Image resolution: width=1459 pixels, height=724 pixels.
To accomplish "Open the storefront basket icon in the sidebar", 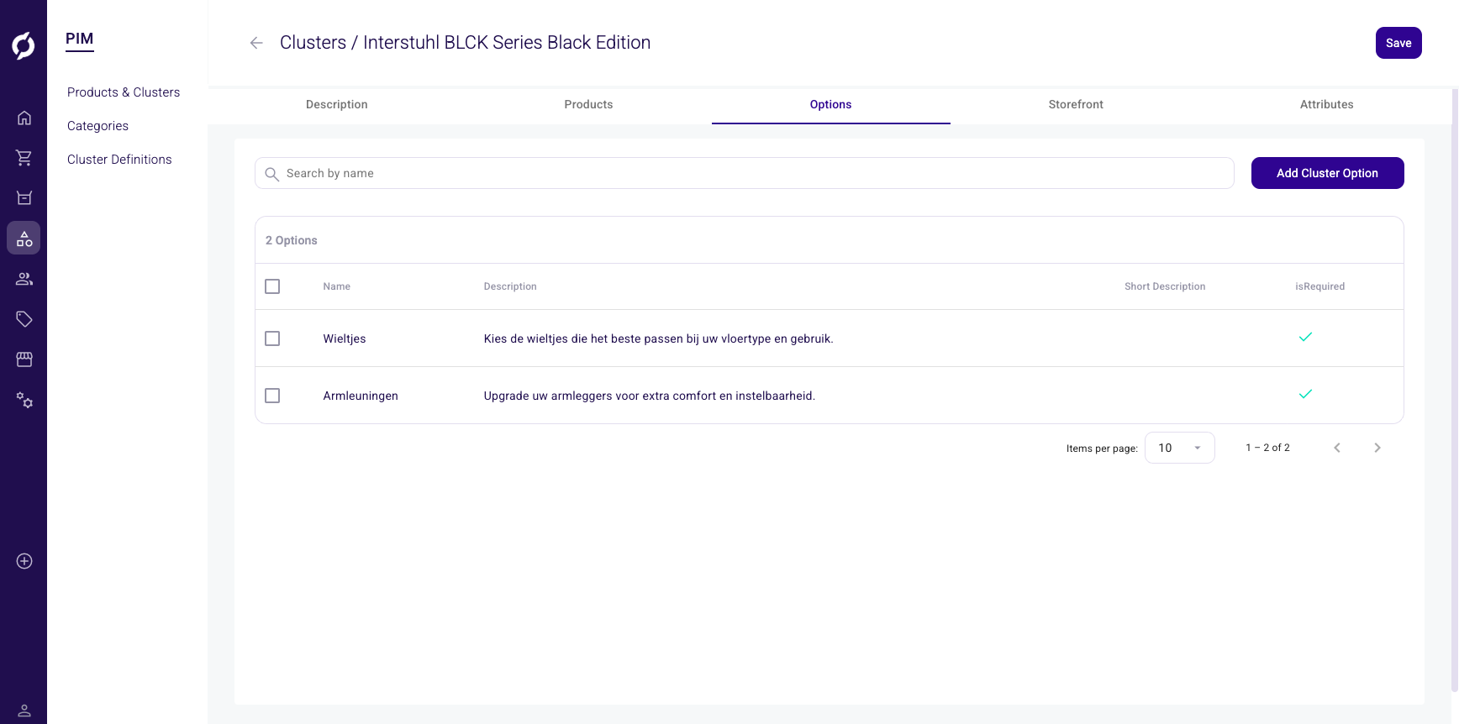I will click(x=24, y=198).
